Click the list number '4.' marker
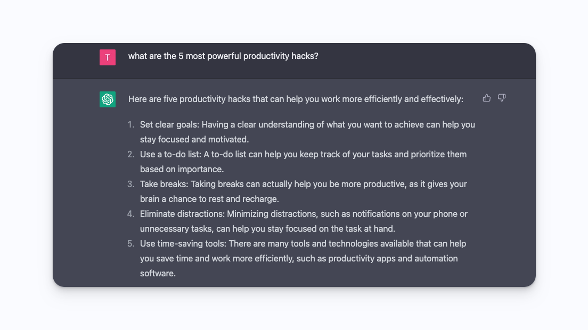Screen dimensions: 588x330 (131, 214)
